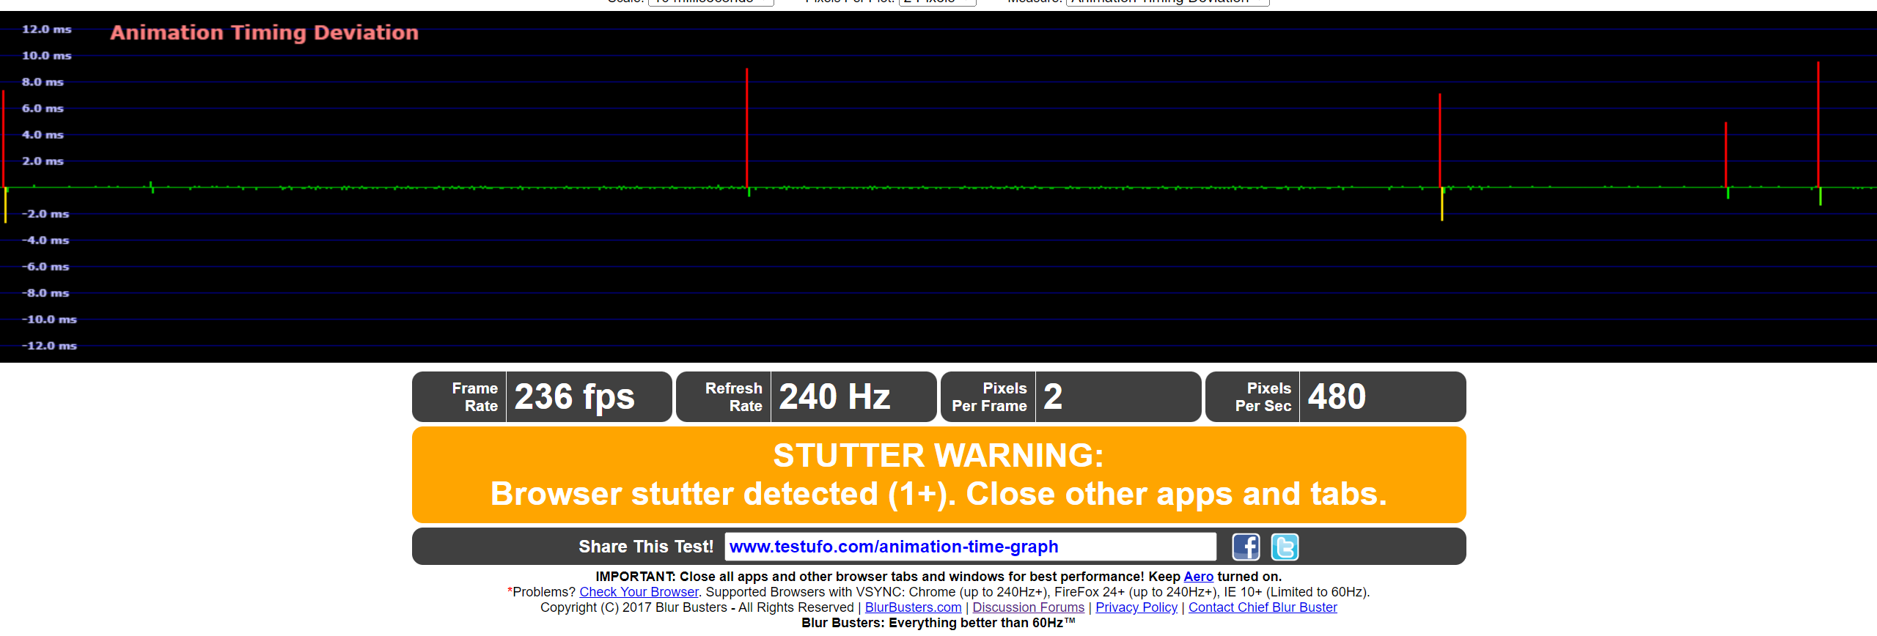Click the tallest red spike near graph's right edge

tap(1818, 125)
